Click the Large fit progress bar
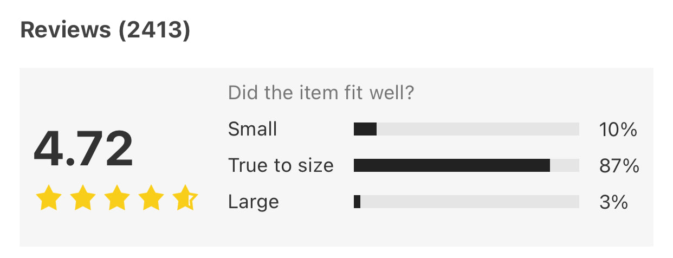 pos(466,202)
